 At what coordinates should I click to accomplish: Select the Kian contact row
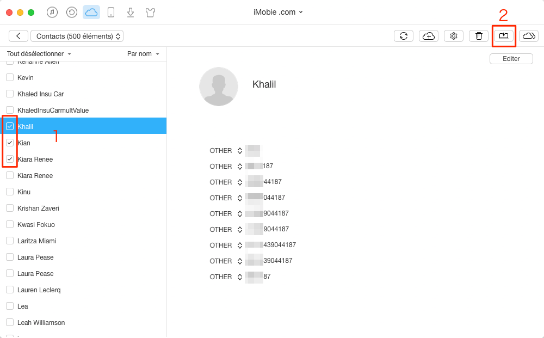tap(83, 143)
